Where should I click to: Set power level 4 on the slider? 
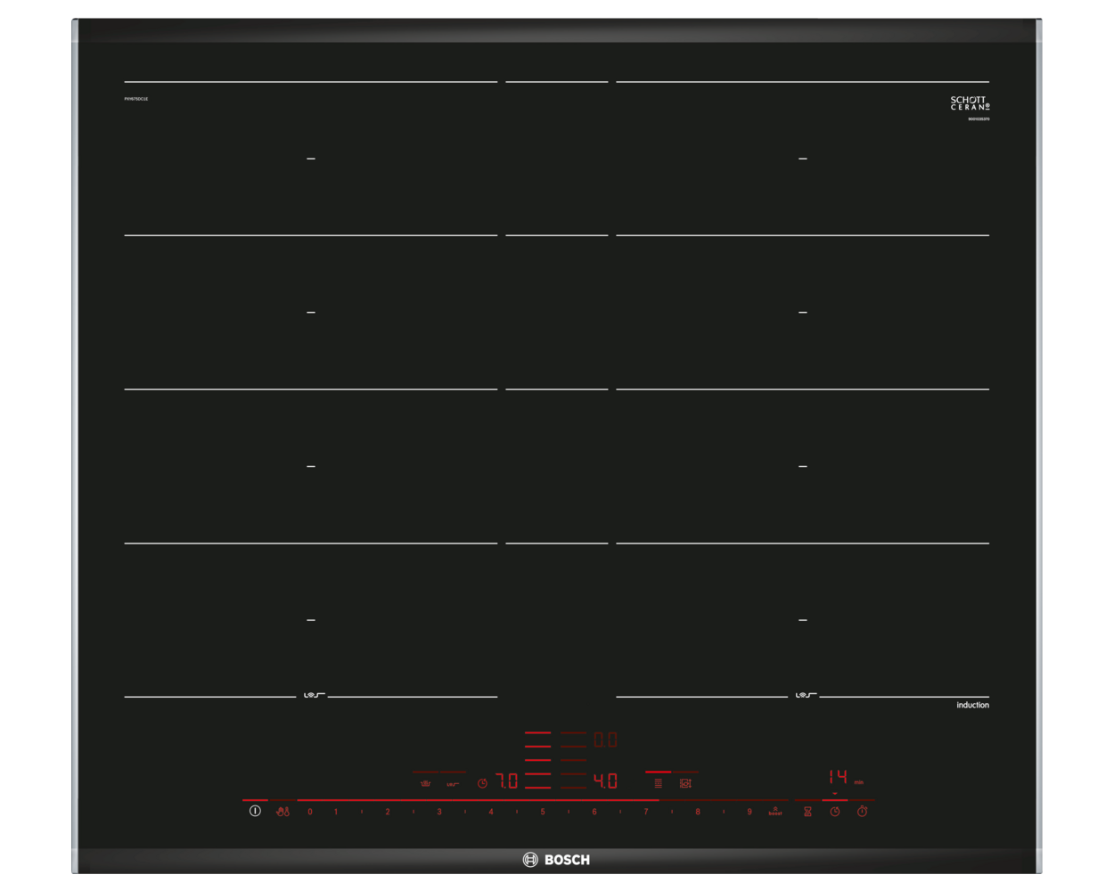tap(491, 812)
